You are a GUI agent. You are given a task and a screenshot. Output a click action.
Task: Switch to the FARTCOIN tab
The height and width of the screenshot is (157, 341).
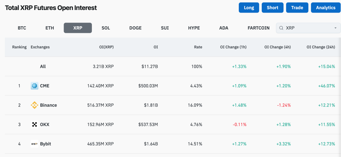coord(258,28)
